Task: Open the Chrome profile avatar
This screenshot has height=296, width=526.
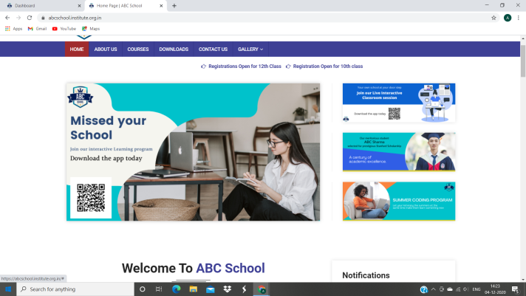Action: click(x=508, y=18)
